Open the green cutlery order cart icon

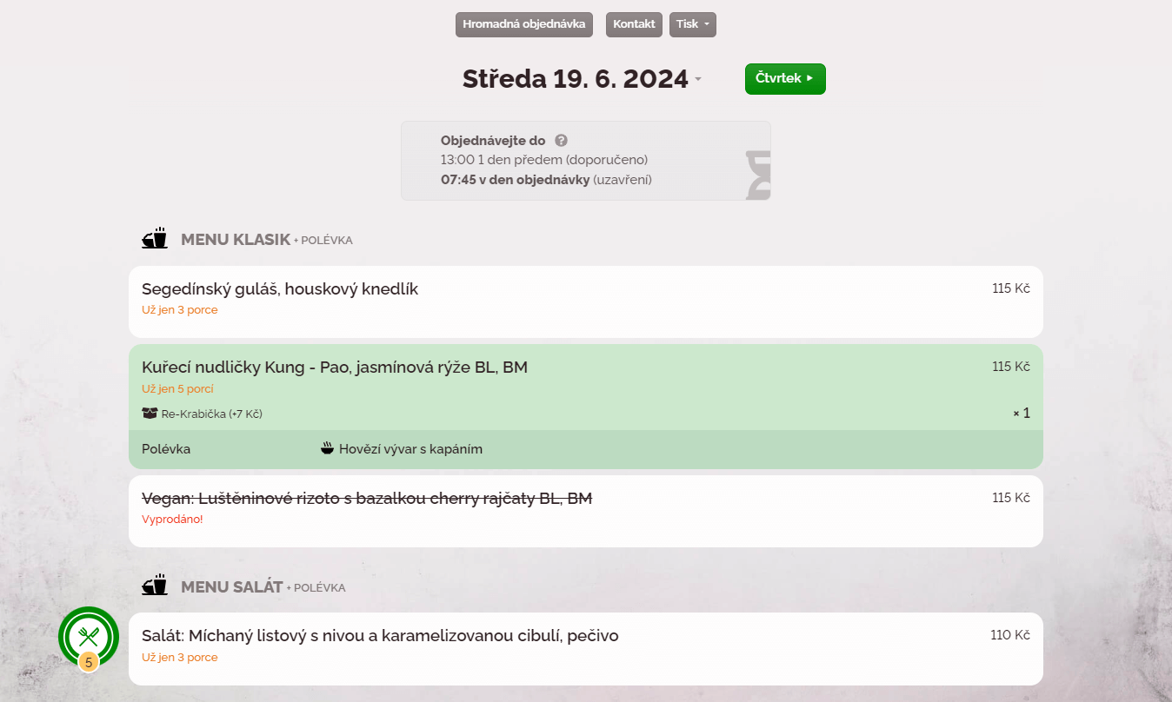click(x=88, y=636)
